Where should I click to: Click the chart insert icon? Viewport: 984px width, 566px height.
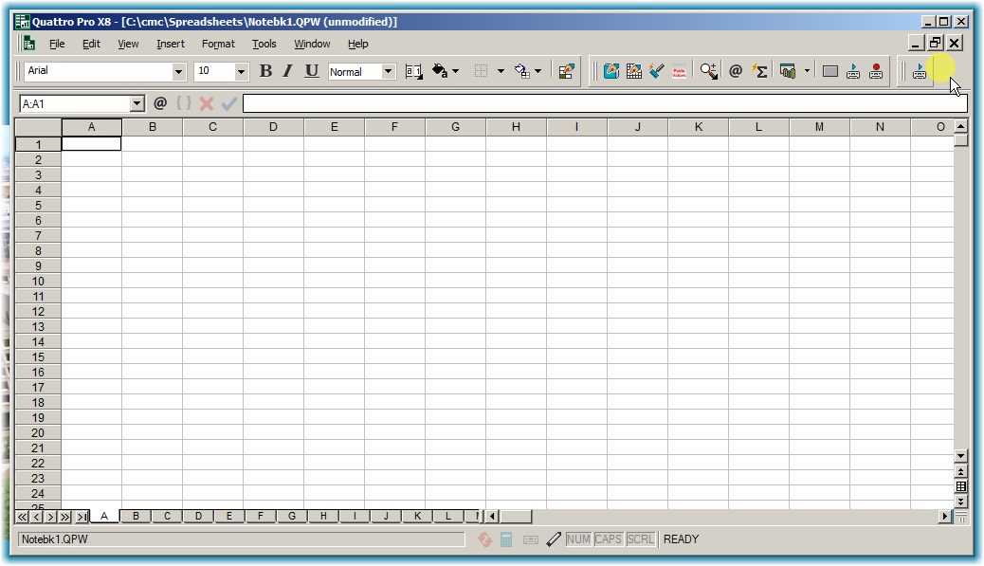point(787,71)
